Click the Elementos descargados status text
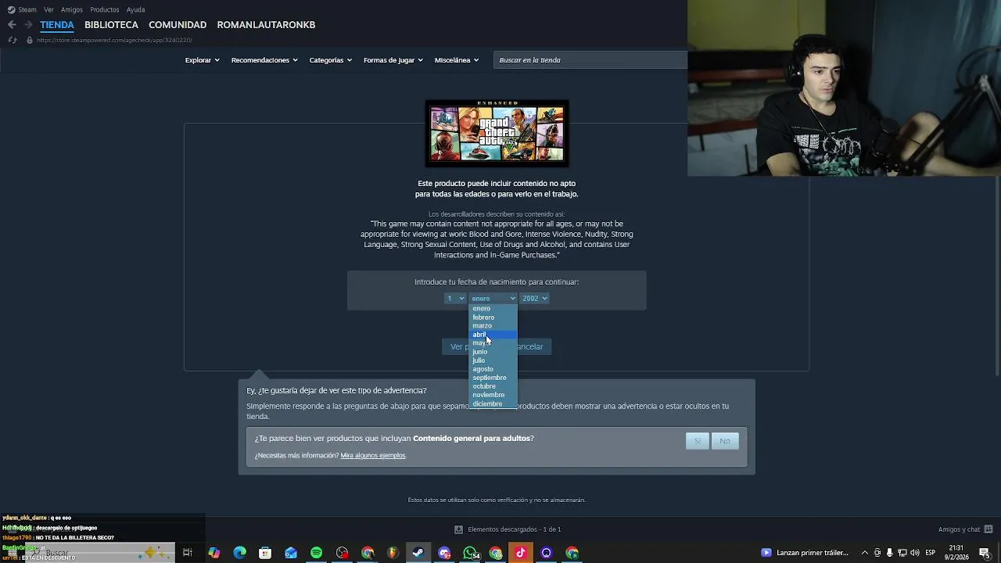This screenshot has height=563, width=1001. pos(515,529)
